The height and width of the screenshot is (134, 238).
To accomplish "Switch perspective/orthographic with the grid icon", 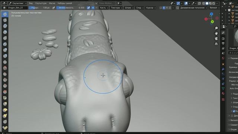I will click(216, 44).
